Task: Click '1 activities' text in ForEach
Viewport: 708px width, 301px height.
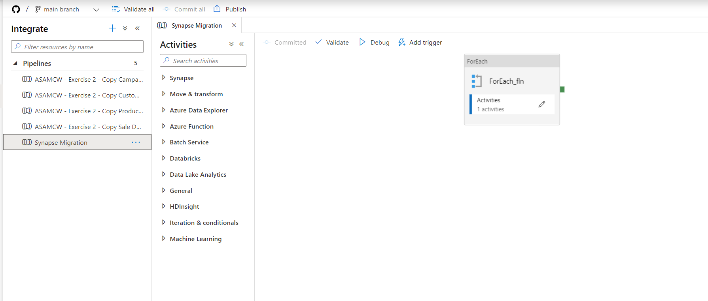Action: coord(490,109)
